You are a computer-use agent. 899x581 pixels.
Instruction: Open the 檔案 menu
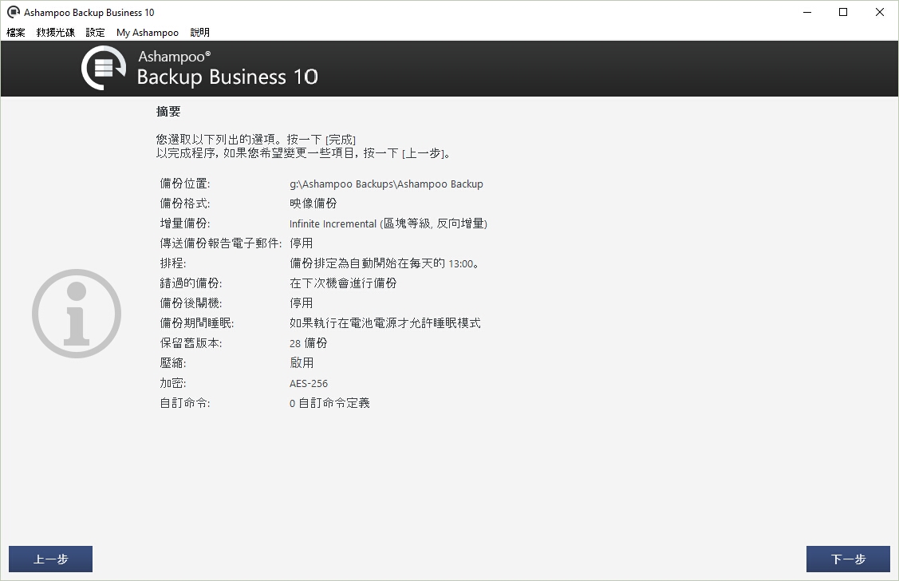(x=15, y=33)
